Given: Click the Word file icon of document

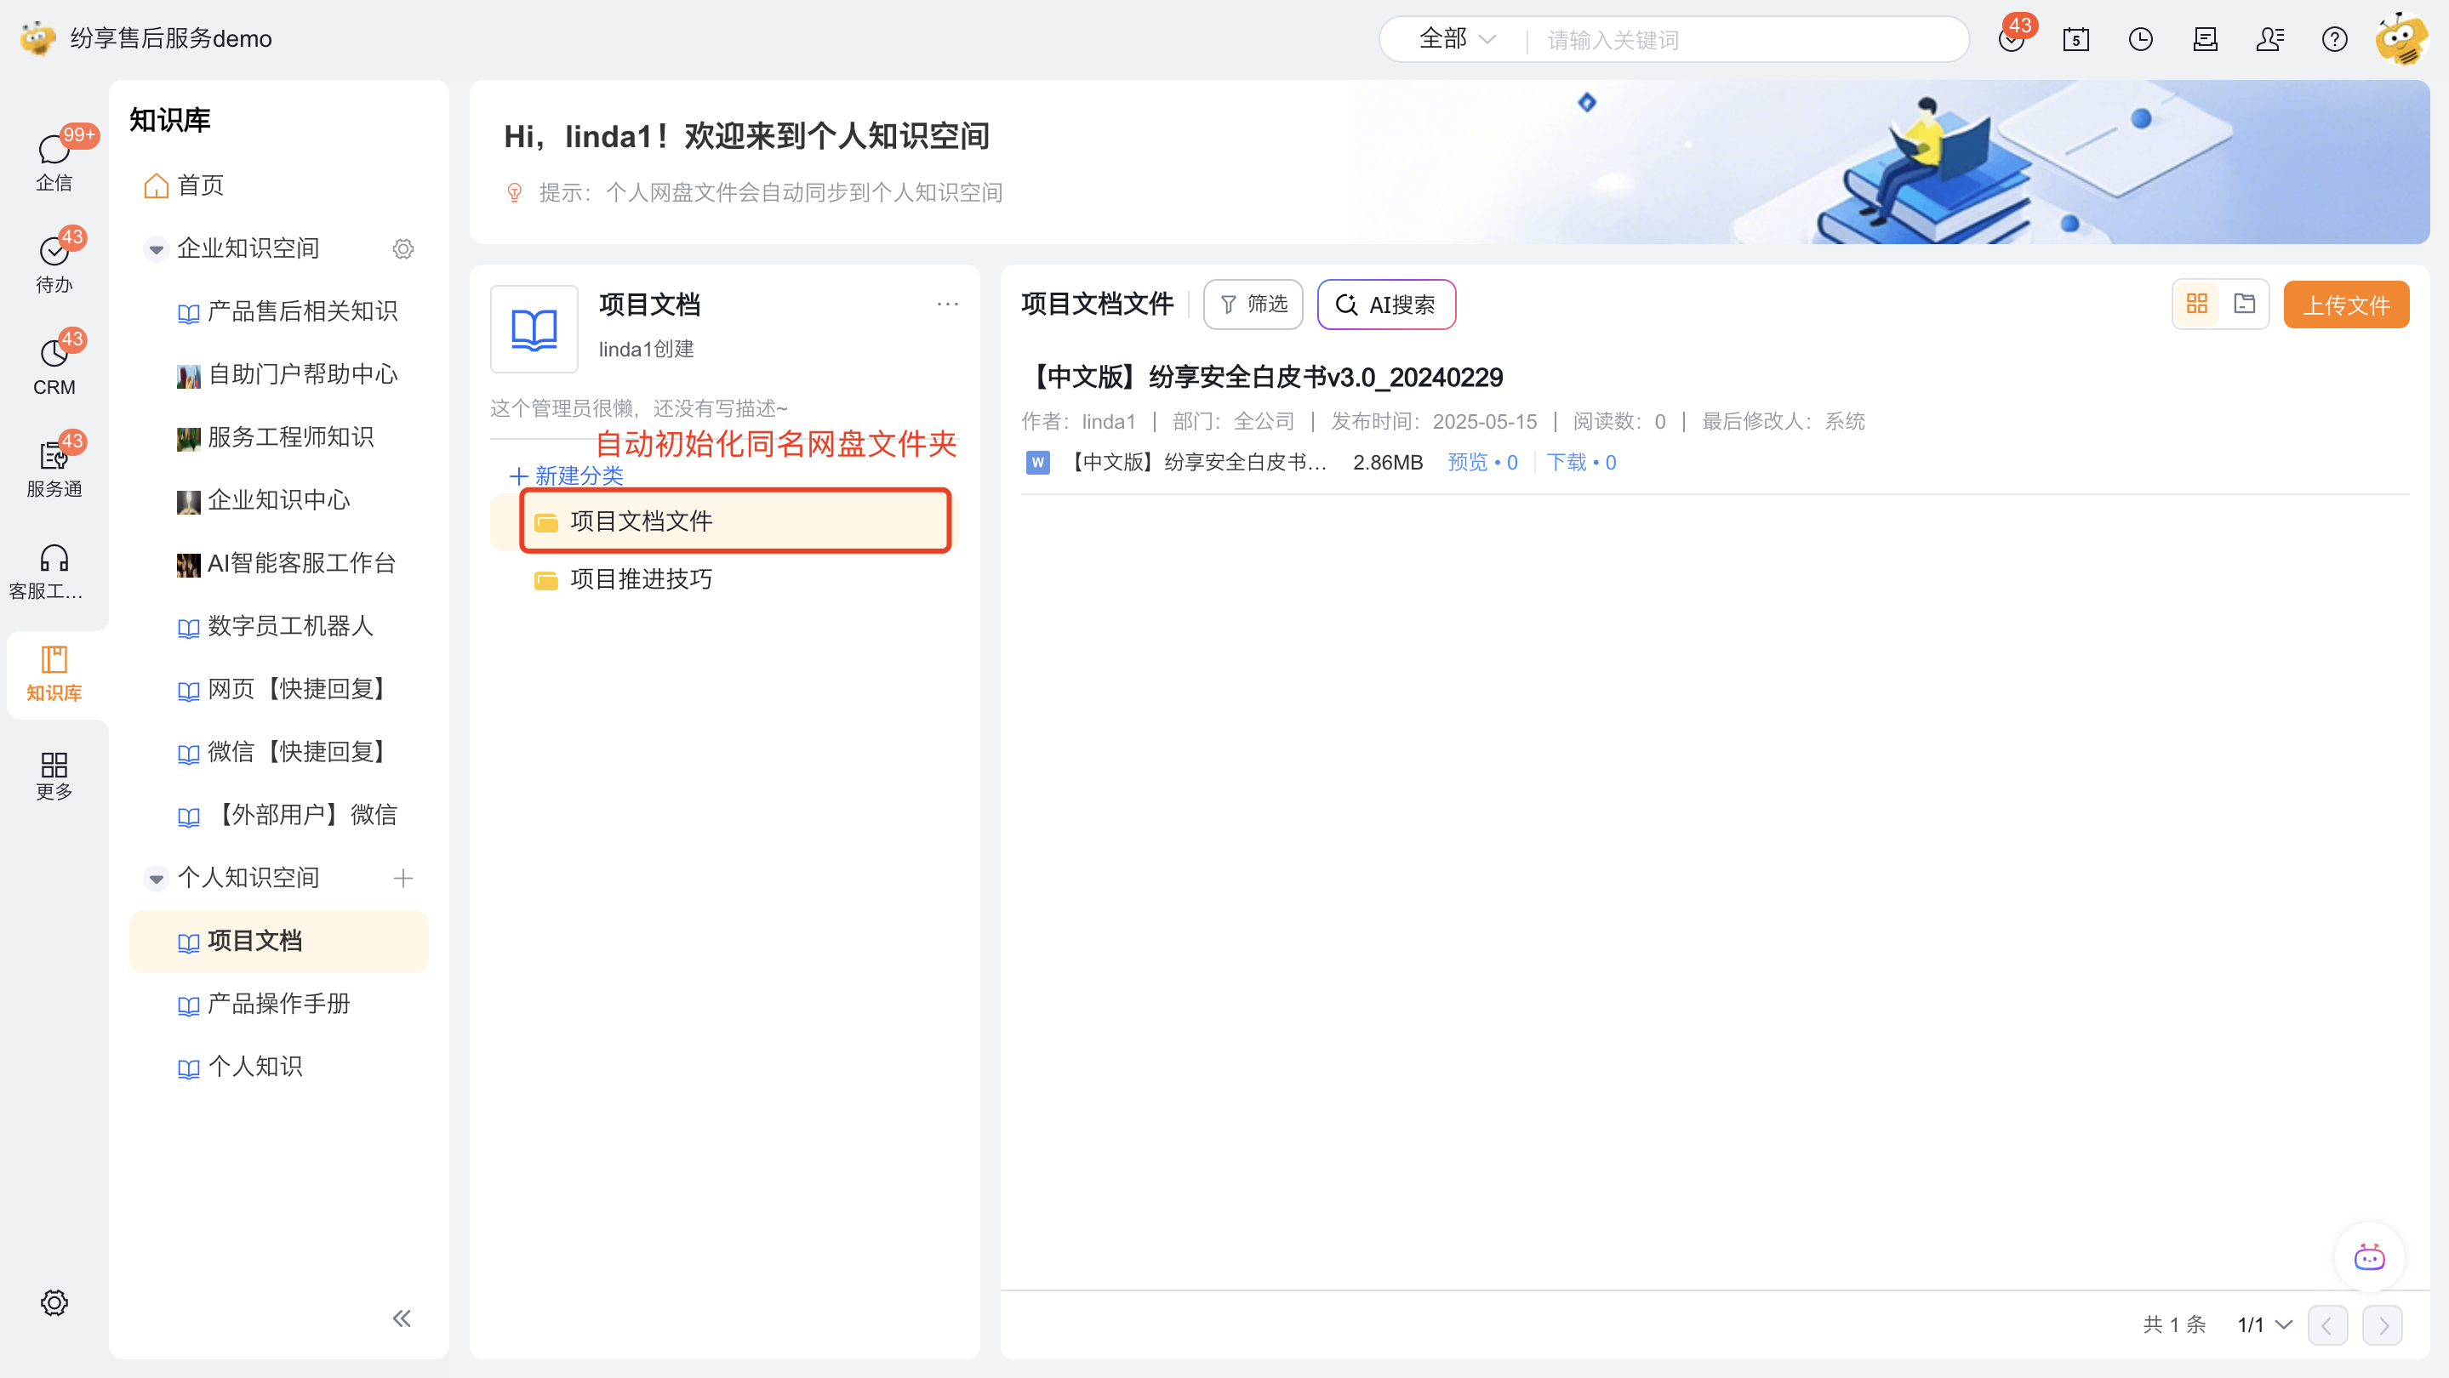Looking at the screenshot, I should pos(1037,462).
